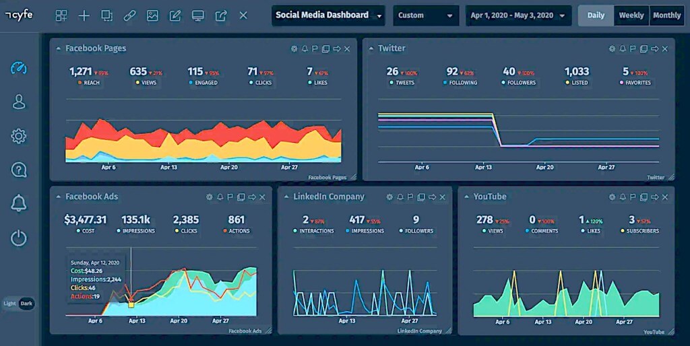
Task: Open YouTube widget settings gear
Action: pyautogui.click(x=612, y=197)
